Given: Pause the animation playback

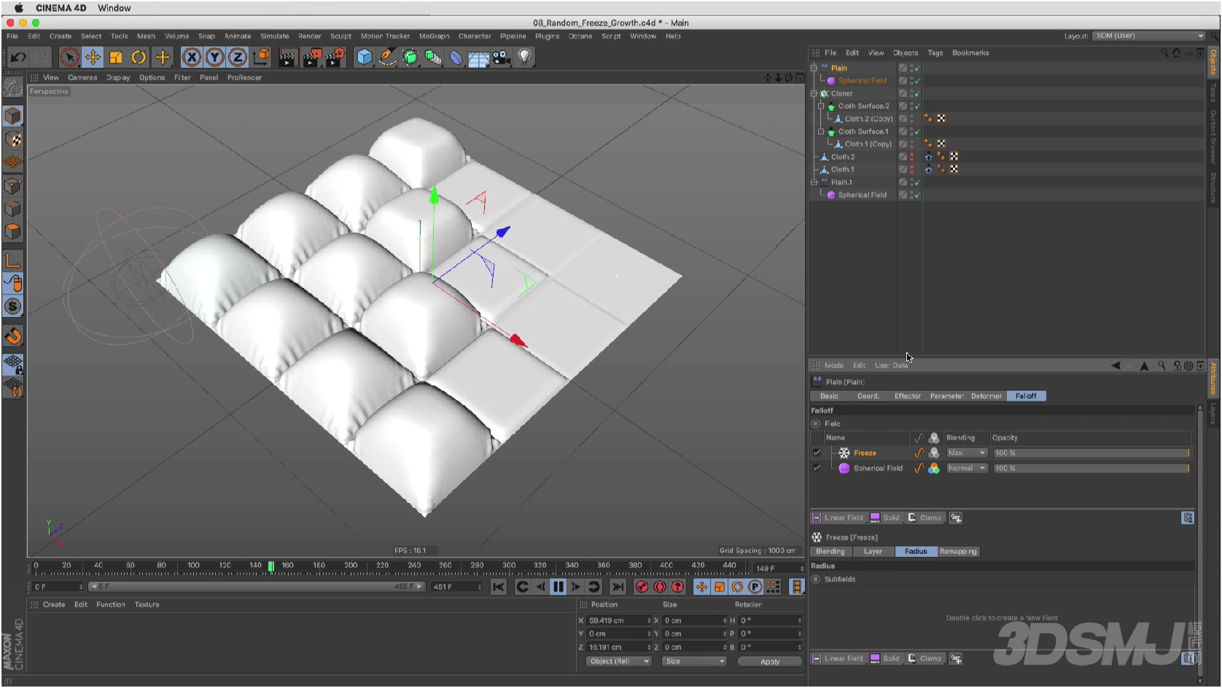Looking at the screenshot, I should (559, 587).
